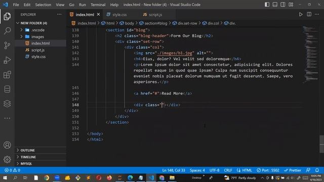Image resolution: width=324 pixels, height=182 pixels.
Task: Open the Run menu
Action: 82,5
